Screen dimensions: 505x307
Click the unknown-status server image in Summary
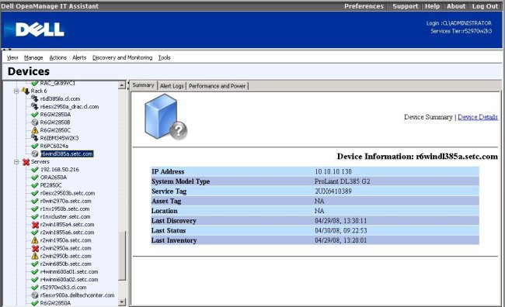click(x=165, y=117)
